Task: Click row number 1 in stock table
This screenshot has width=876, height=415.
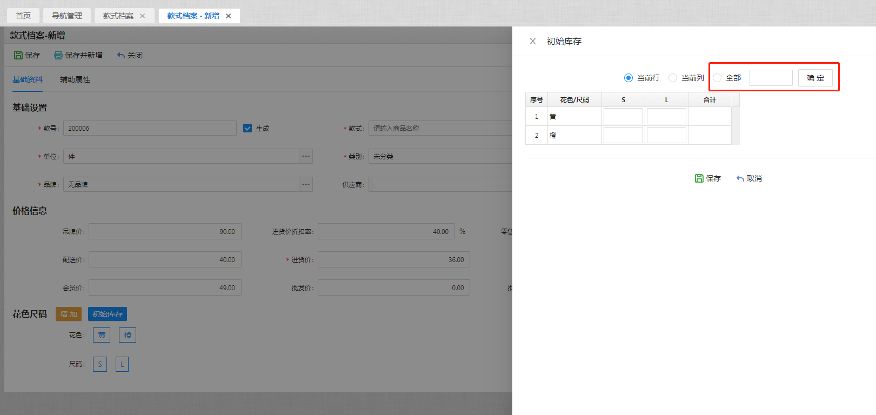Action: pyautogui.click(x=537, y=116)
